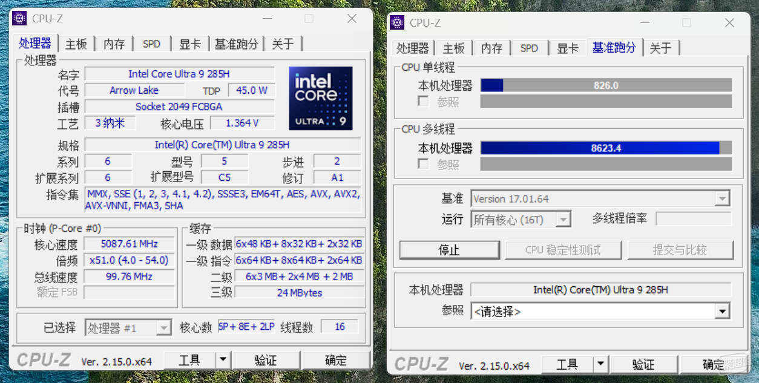
Task: Switch to 内存 tab in the processor-info window
Action: (x=114, y=44)
